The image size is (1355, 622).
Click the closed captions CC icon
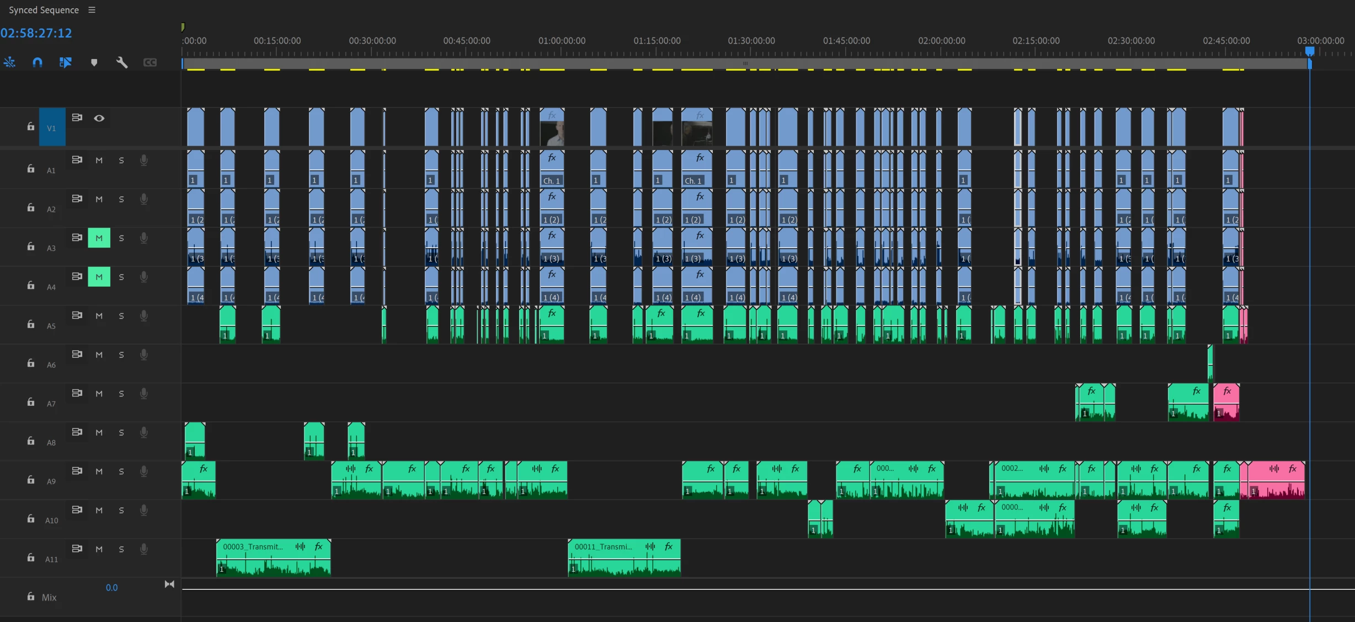pos(150,62)
